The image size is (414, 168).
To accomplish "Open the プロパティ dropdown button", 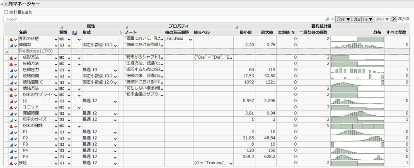I will pyautogui.click(x=363, y=19).
